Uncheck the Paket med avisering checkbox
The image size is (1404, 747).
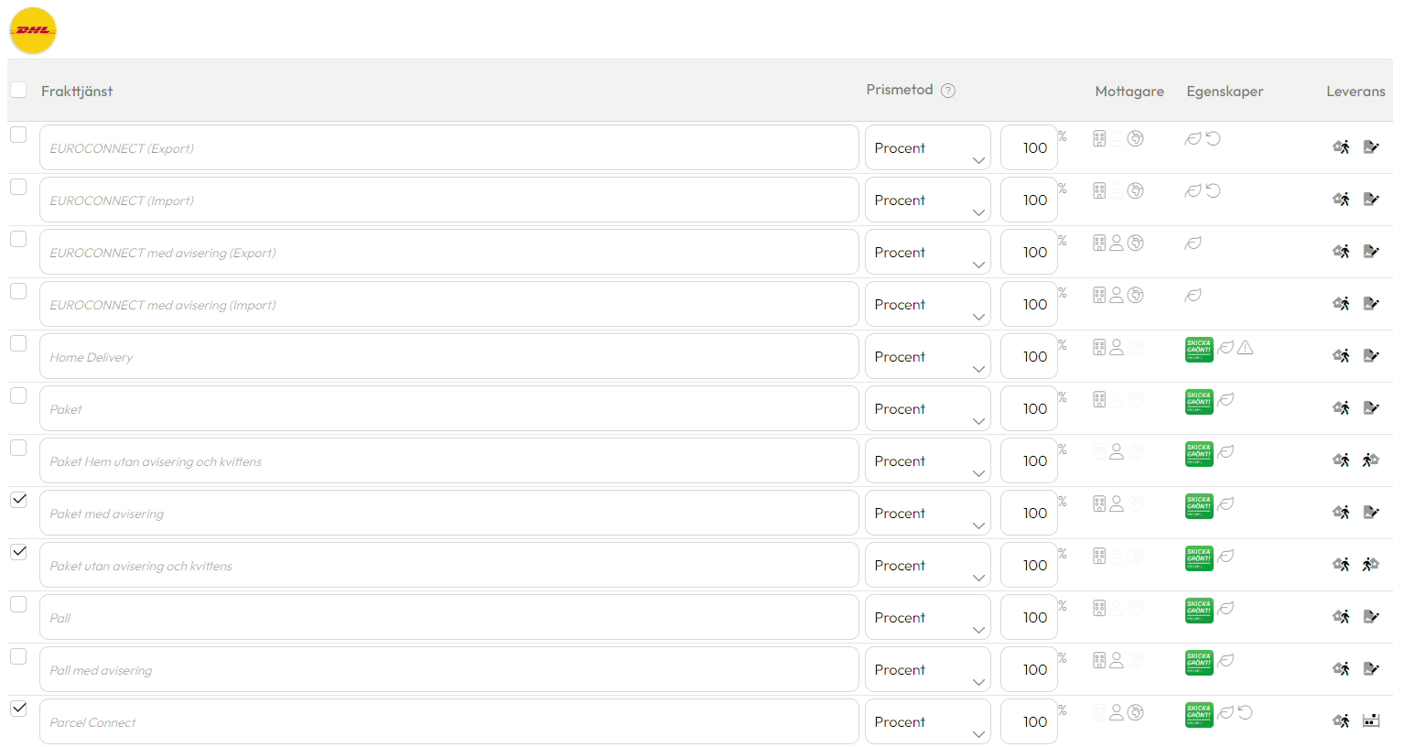[18, 500]
